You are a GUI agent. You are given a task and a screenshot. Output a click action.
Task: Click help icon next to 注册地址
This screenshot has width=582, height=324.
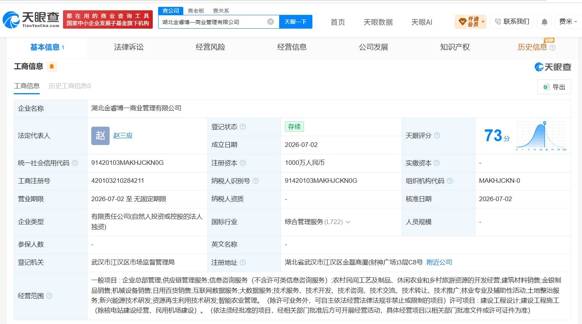point(243,263)
